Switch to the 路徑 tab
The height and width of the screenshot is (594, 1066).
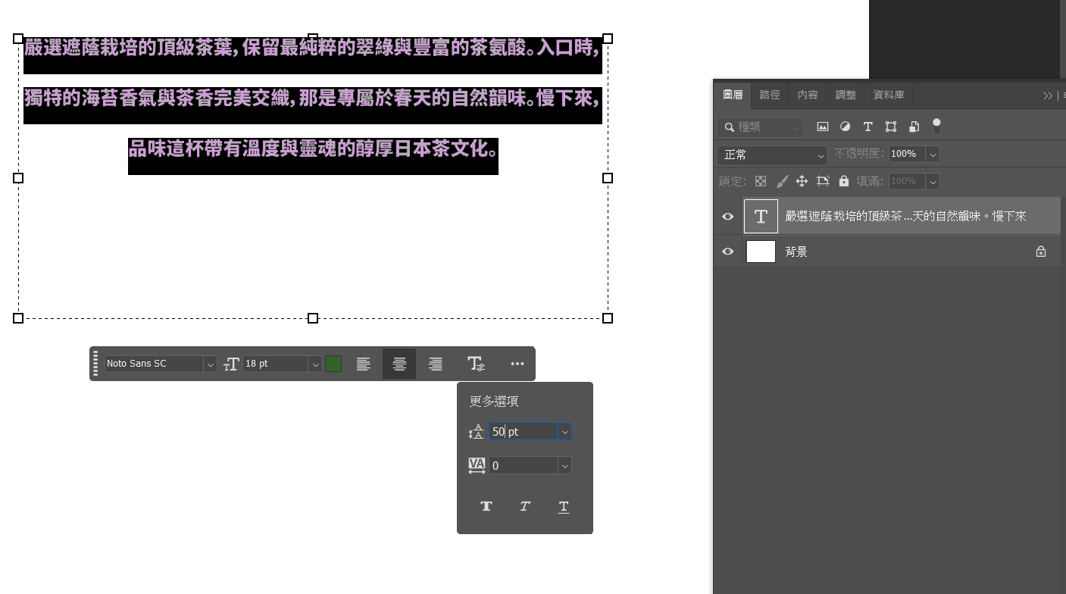[770, 95]
